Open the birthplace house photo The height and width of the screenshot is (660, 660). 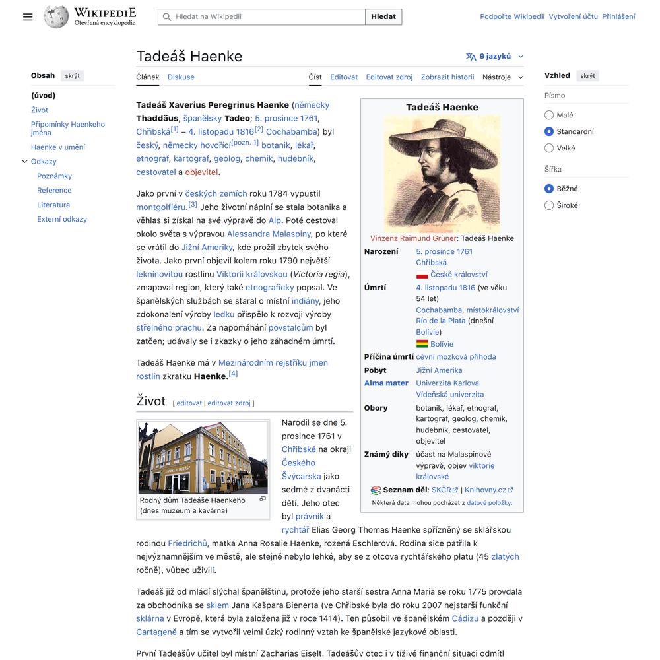[203, 457]
